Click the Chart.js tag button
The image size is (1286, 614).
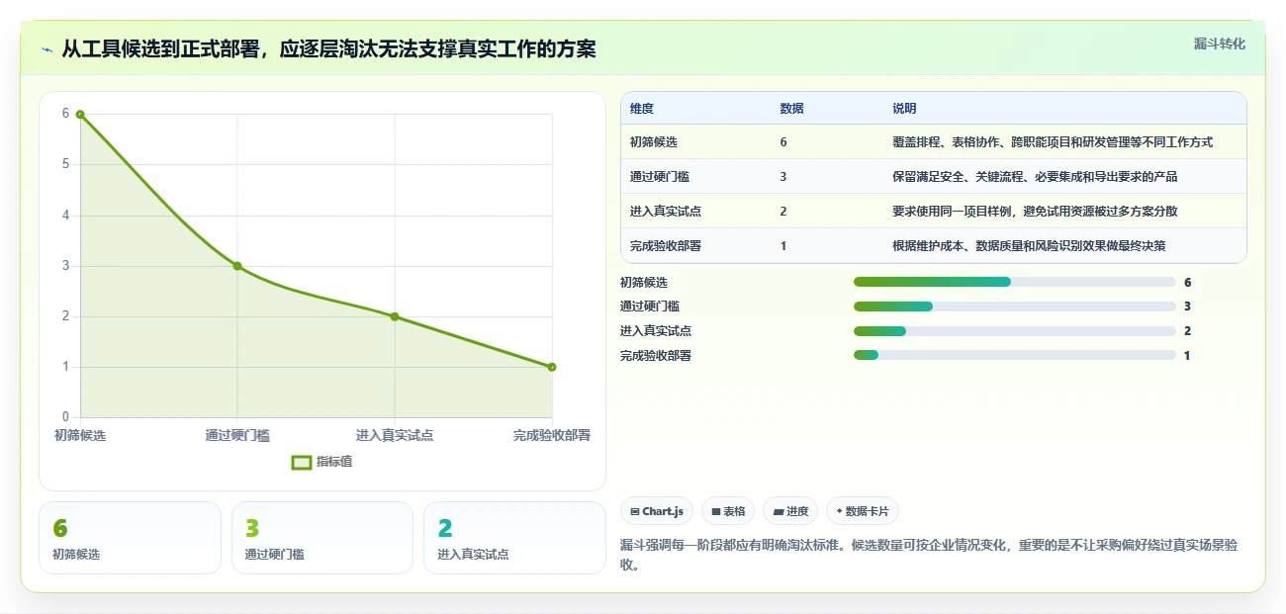pyautogui.click(x=657, y=511)
